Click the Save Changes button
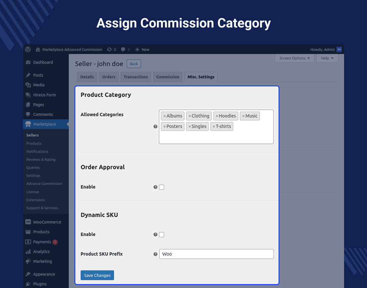Screen dimensions: 367x288 [x=97, y=275]
